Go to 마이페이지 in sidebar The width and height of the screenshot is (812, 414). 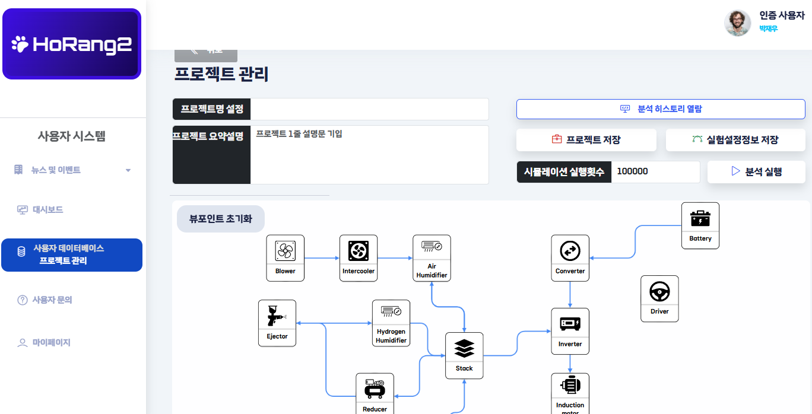pyautogui.click(x=51, y=343)
